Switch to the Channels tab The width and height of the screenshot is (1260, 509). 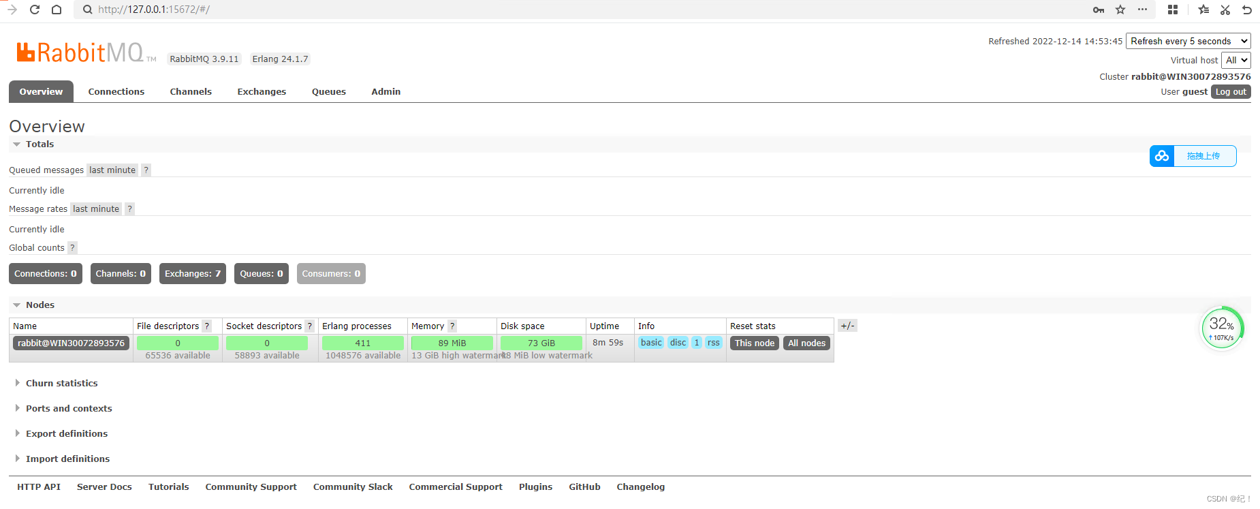[x=191, y=92]
